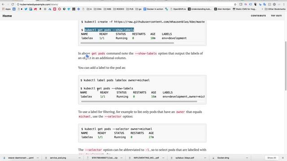
Task: Click Show All downloads button
Action: tap(272, 158)
